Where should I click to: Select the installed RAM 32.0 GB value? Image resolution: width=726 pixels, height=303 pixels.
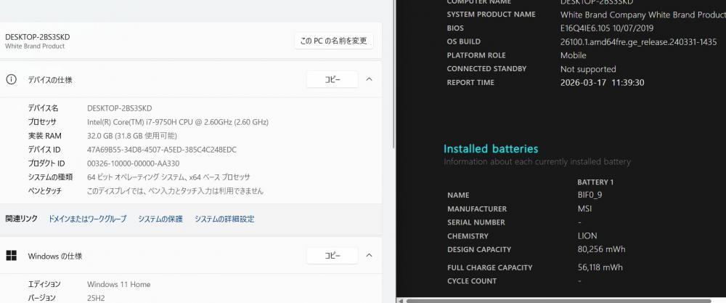pyautogui.click(x=132, y=136)
